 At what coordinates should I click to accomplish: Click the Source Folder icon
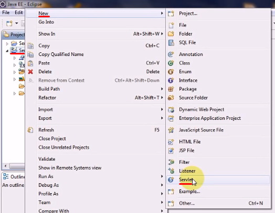pyautogui.click(x=171, y=98)
